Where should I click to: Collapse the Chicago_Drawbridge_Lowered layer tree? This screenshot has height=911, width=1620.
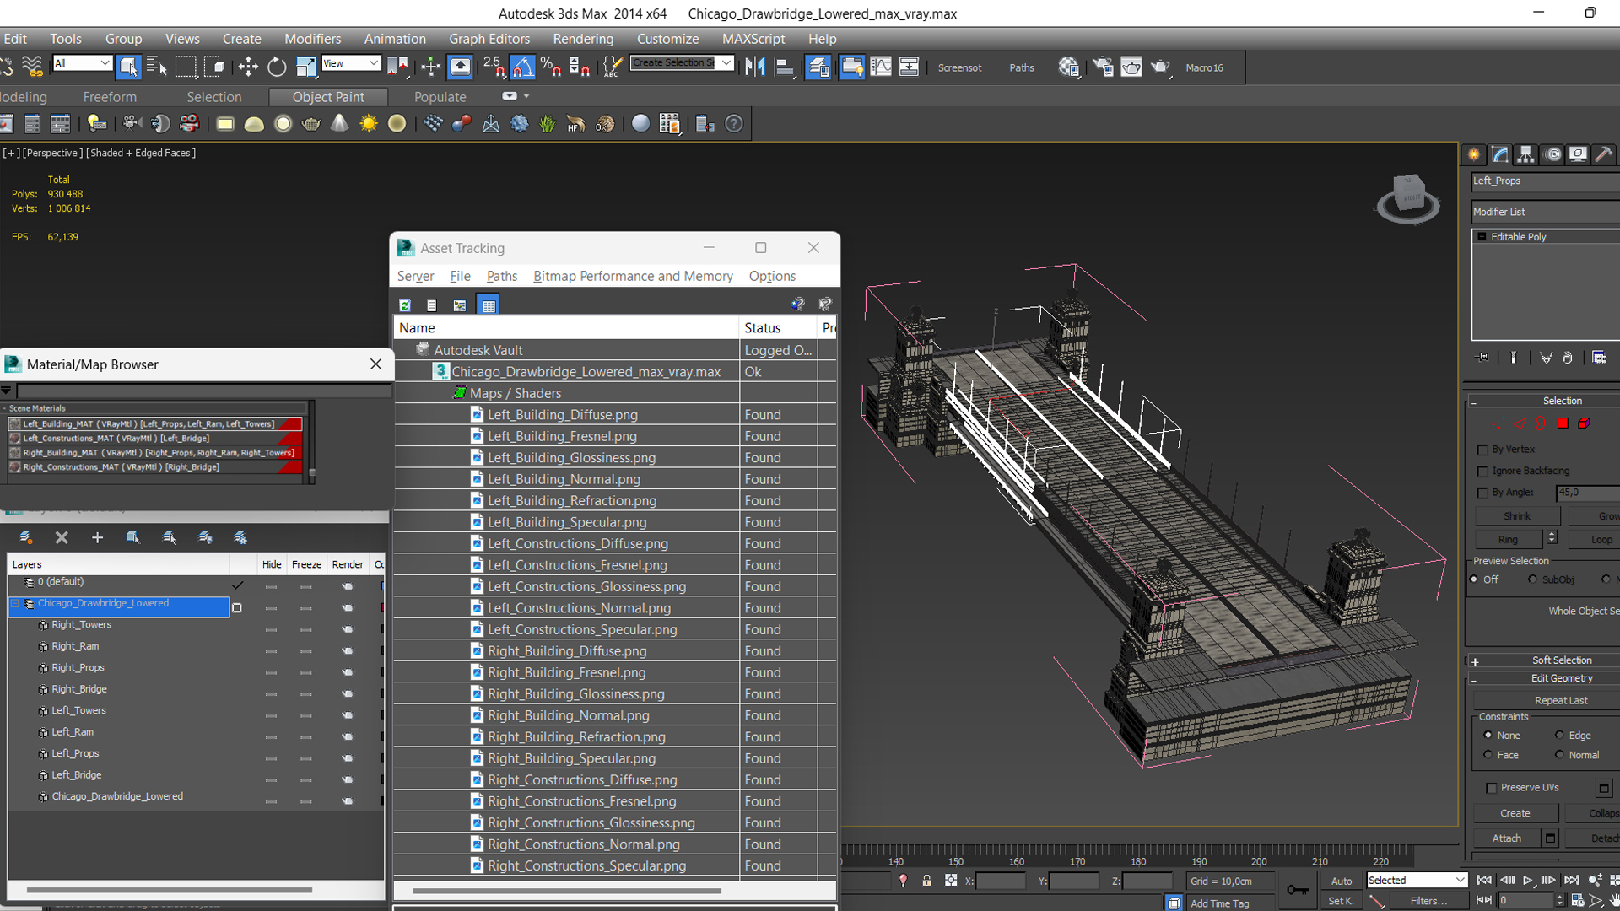click(x=15, y=603)
